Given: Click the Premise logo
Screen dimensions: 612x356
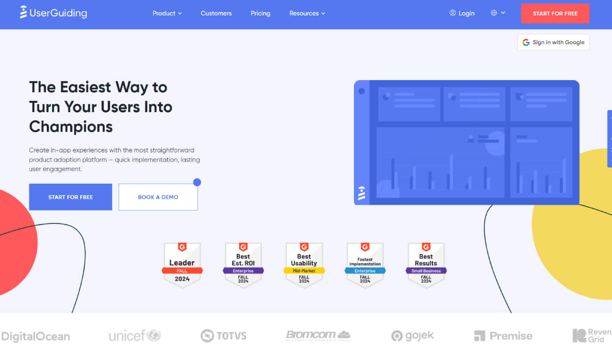Looking at the screenshot, I should pos(503,336).
